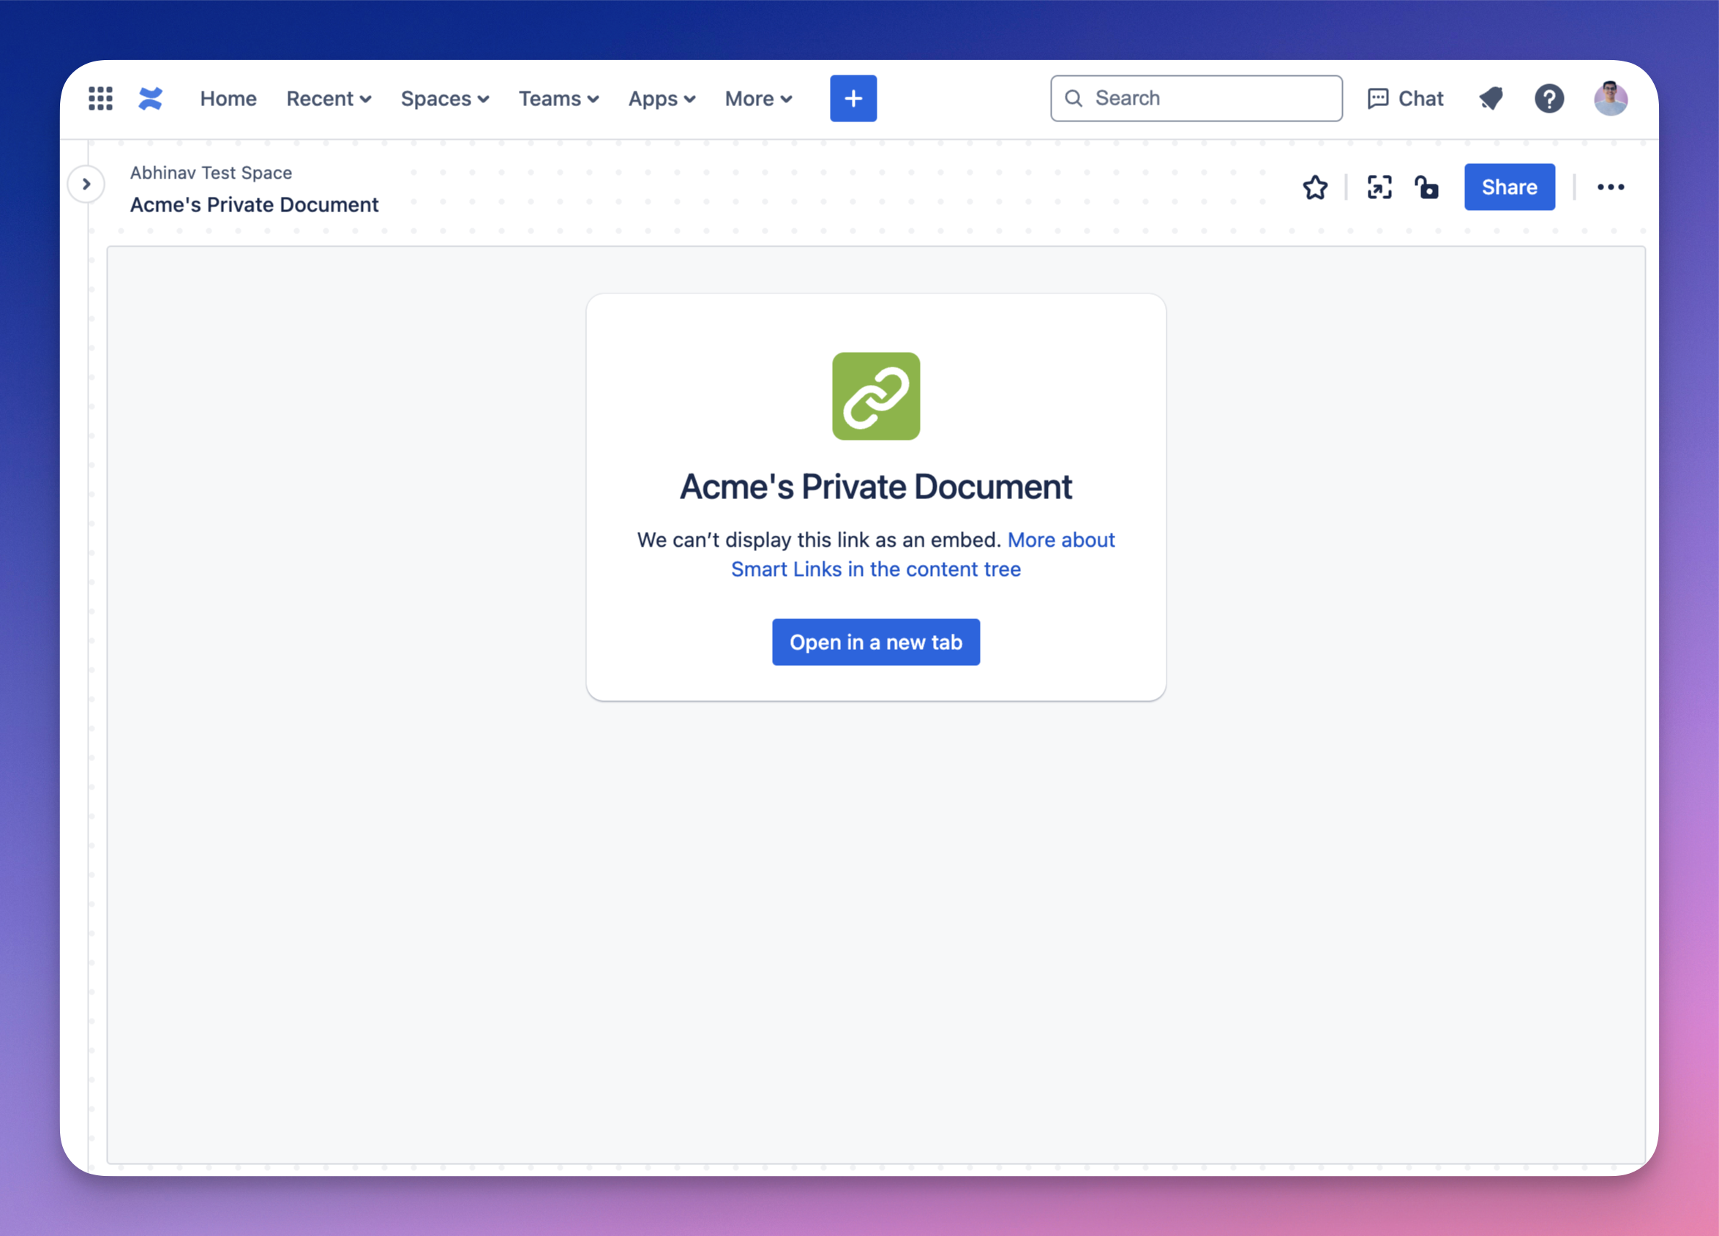Click Open in a new tab button
The image size is (1719, 1236).
coord(875,643)
